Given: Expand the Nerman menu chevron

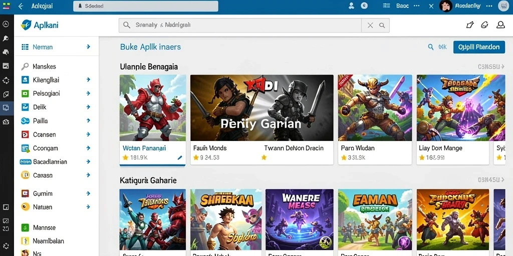Looking at the screenshot, I should 88,47.
